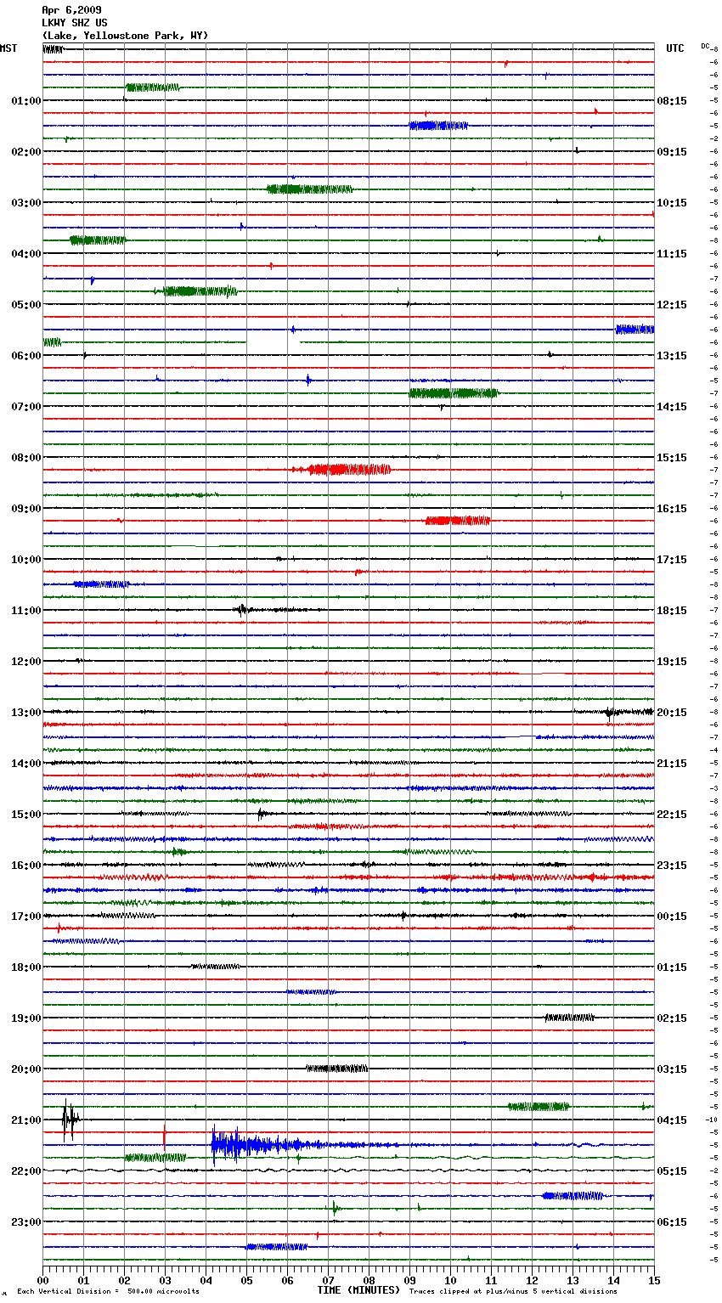
Task: Click the '00' minute tick on the bottom axis
Action: (x=42, y=1279)
